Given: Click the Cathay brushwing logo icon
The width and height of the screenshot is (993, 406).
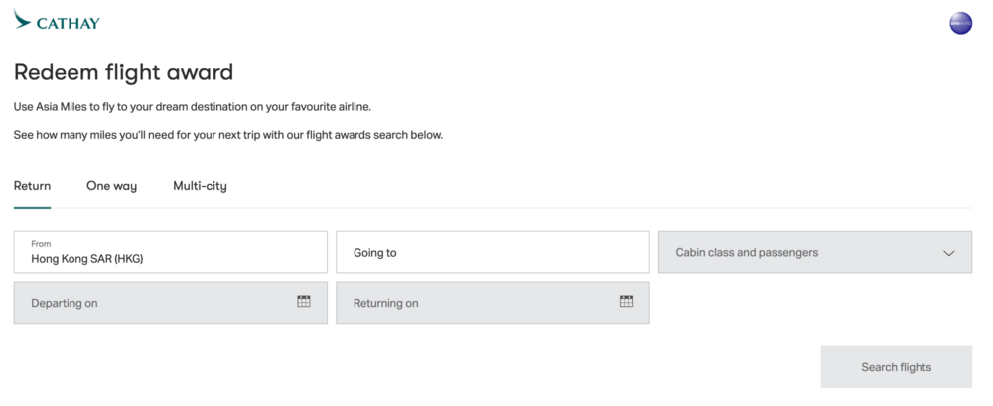Looking at the screenshot, I should tap(22, 19).
